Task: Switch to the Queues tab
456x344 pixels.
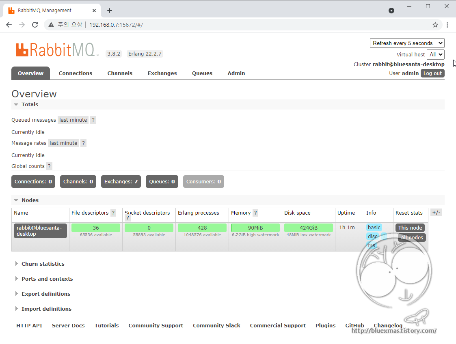Action: point(202,73)
